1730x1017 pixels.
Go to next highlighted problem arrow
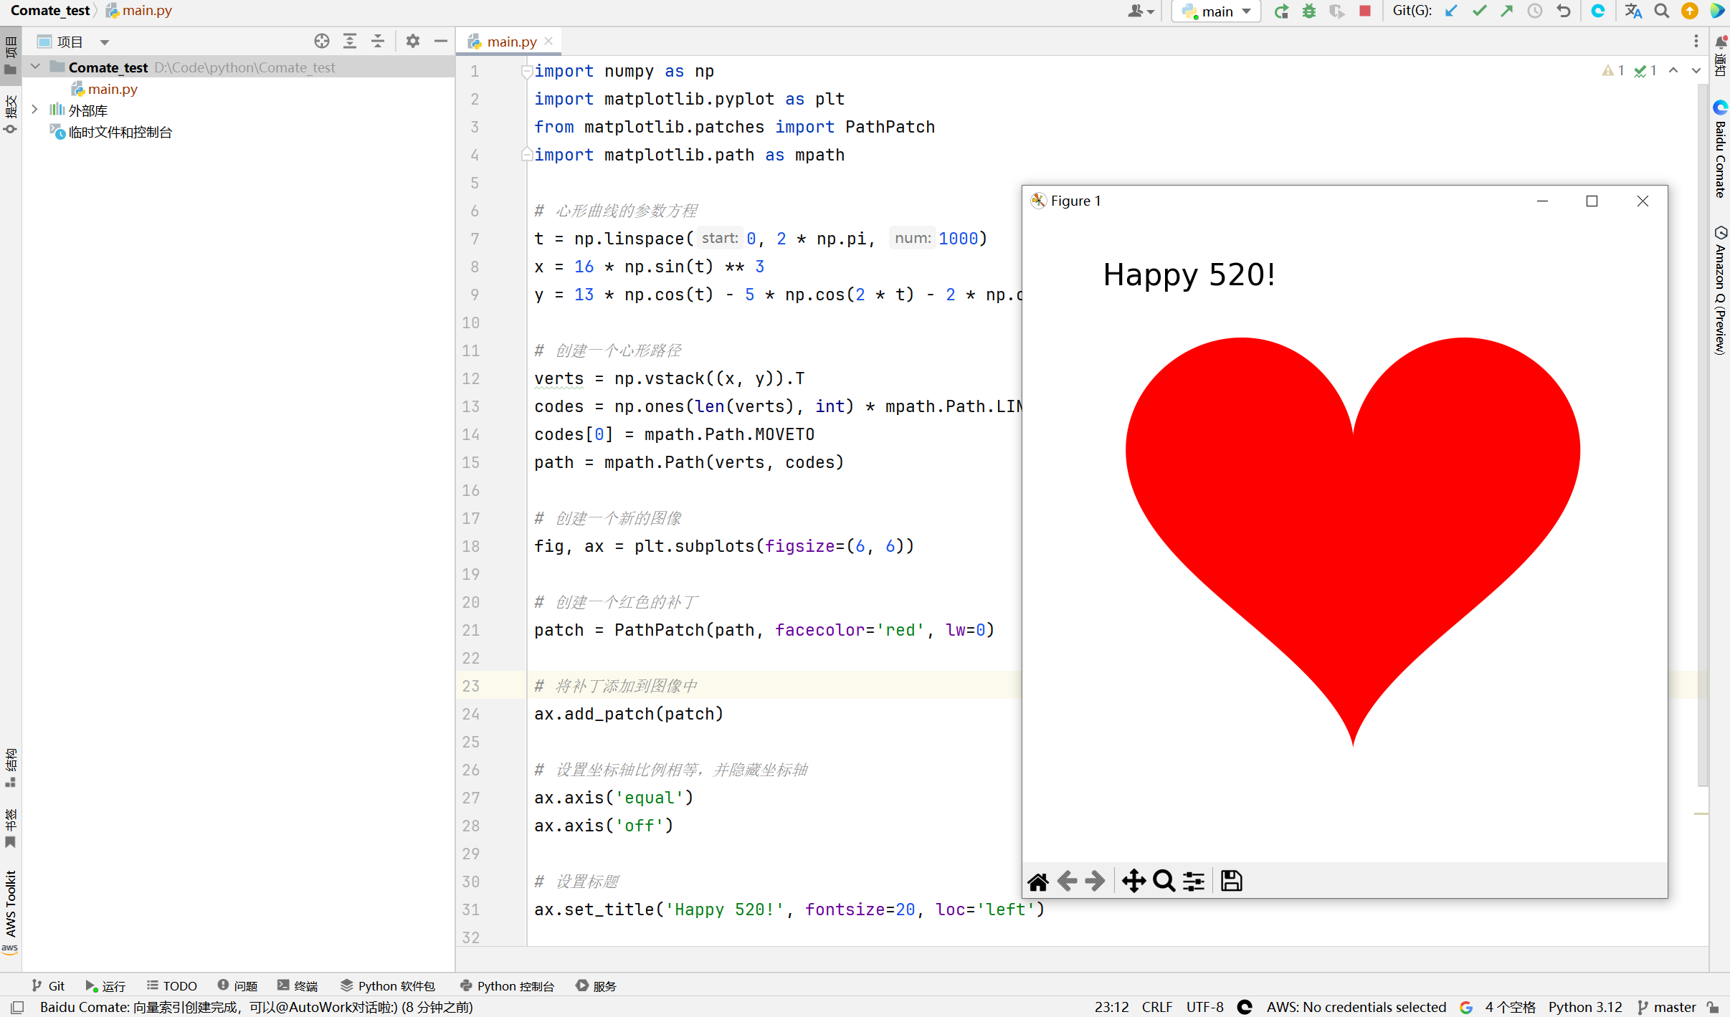[x=1696, y=70]
